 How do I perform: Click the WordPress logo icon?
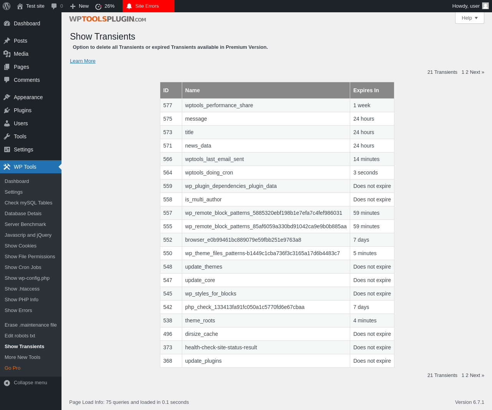click(x=7, y=6)
